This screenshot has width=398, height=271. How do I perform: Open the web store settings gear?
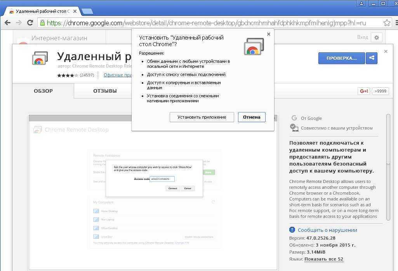(x=376, y=38)
